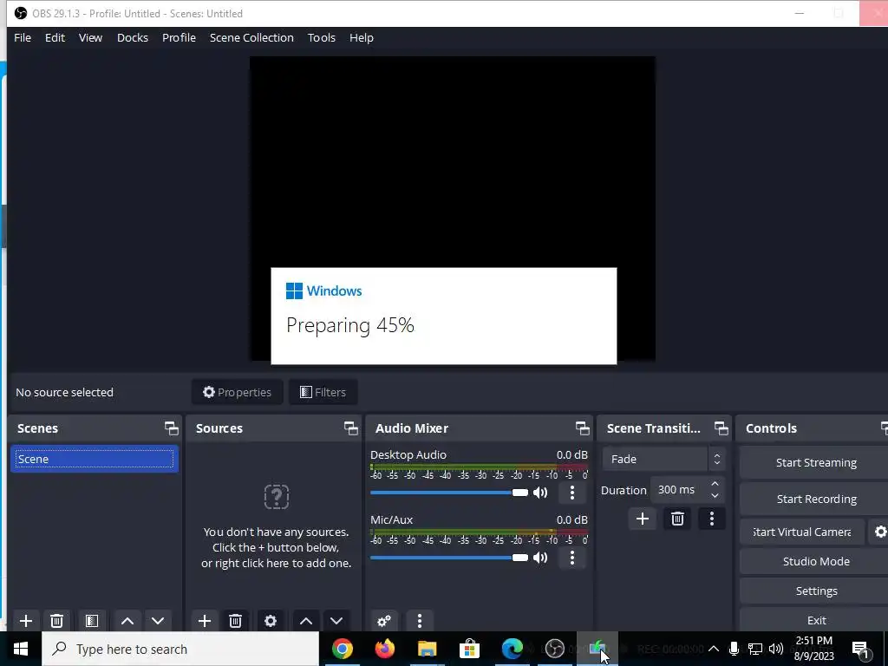Open the Scene Collection menu
The image size is (888, 666).
click(251, 37)
